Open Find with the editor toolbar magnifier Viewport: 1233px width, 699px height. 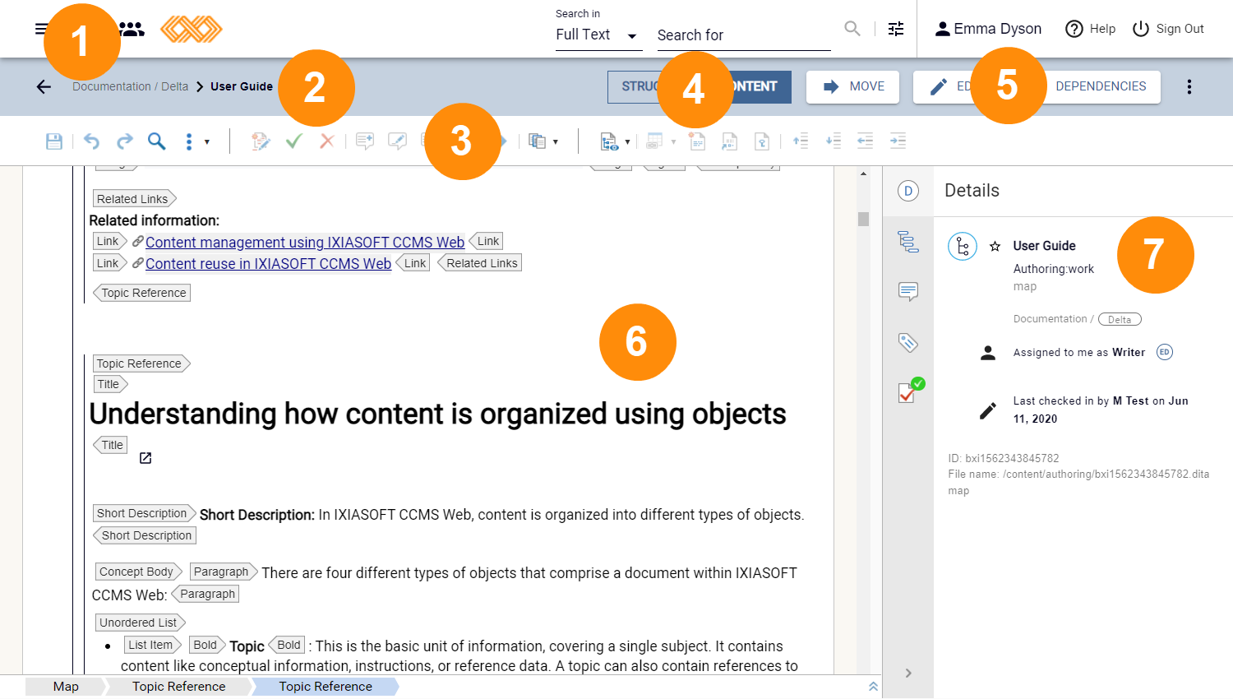click(156, 141)
